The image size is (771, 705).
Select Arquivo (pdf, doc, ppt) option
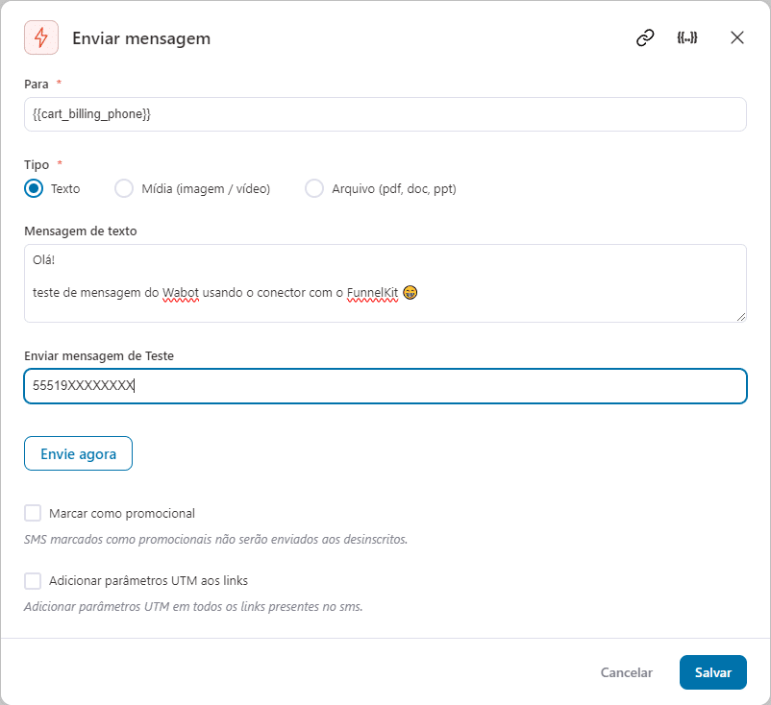[x=314, y=188]
